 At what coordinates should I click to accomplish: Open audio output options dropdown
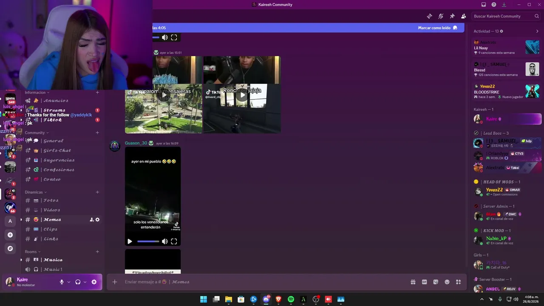point(85,282)
